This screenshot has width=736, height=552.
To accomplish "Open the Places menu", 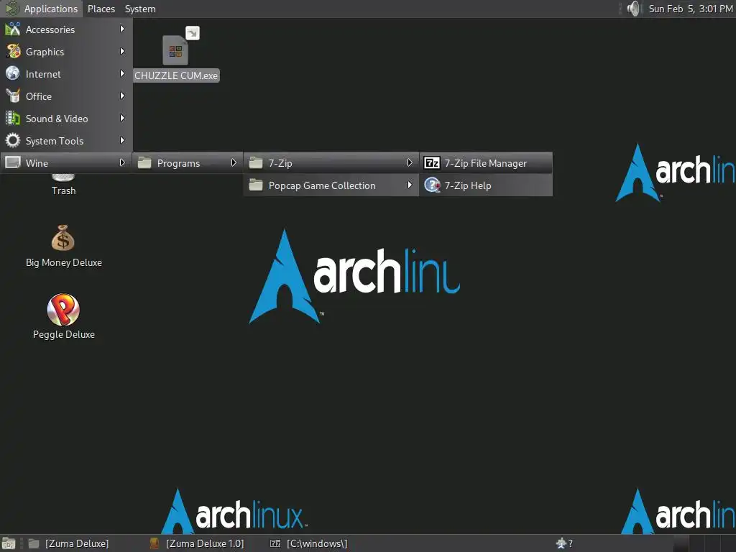I will [x=101, y=9].
